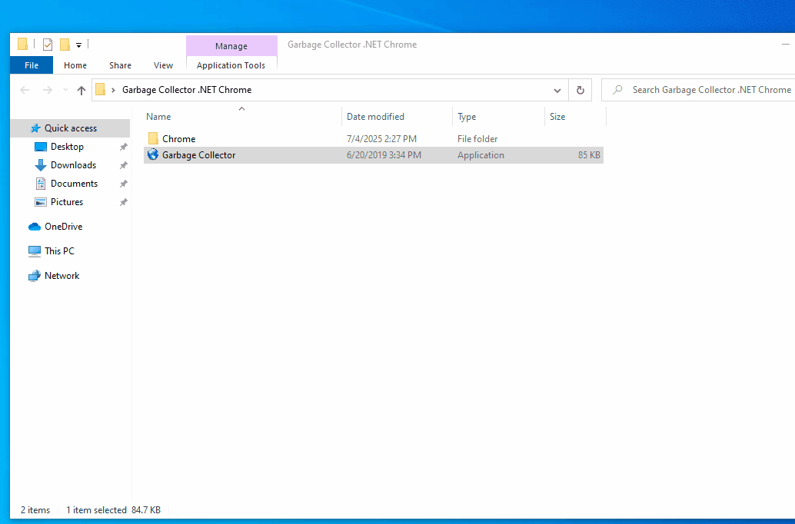Click the folder icon inside the address bar
Screen dimensions: 795x524
coord(101,90)
